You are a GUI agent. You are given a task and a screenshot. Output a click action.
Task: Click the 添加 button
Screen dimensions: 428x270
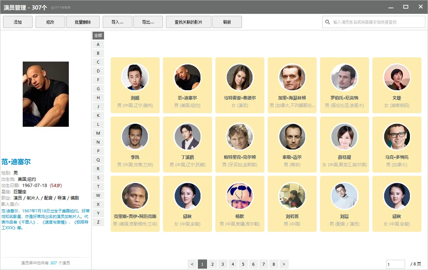pyautogui.click(x=18, y=22)
